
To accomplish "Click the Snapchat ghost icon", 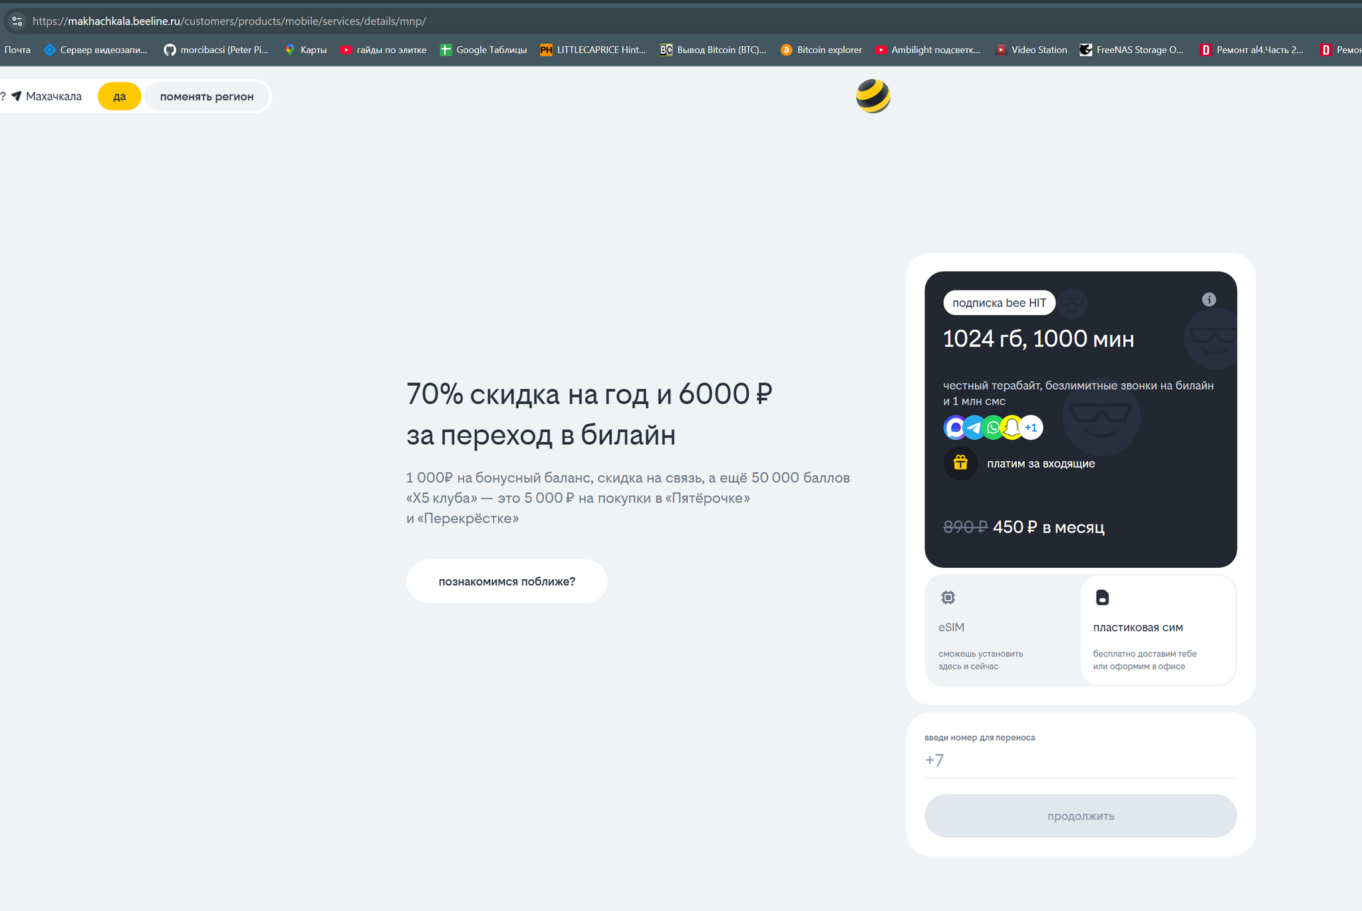I will [1012, 428].
